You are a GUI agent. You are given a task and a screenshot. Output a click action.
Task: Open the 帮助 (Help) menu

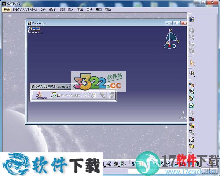click(108, 10)
